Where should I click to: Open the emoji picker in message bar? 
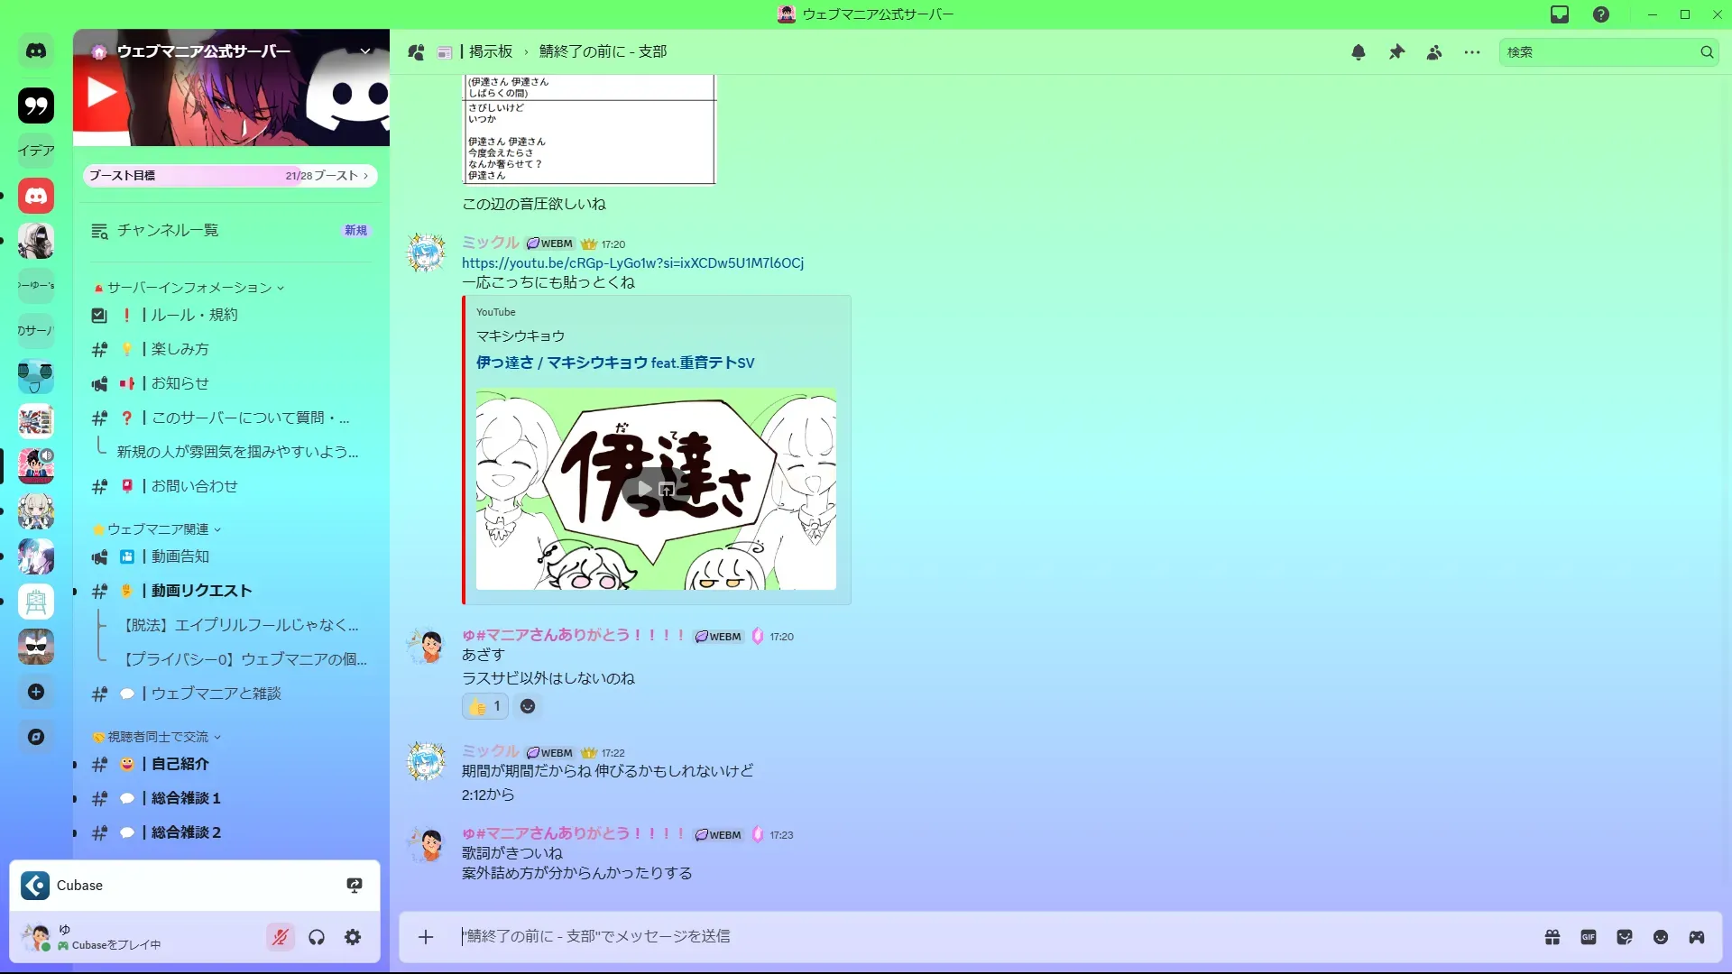(1661, 937)
